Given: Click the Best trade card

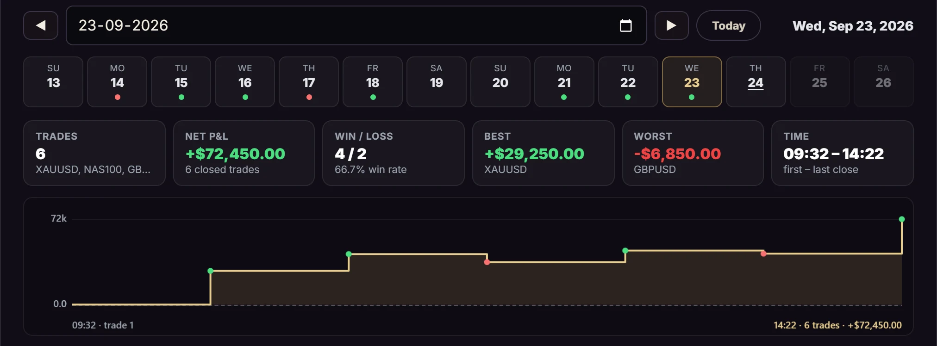Looking at the screenshot, I should pyautogui.click(x=543, y=153).
